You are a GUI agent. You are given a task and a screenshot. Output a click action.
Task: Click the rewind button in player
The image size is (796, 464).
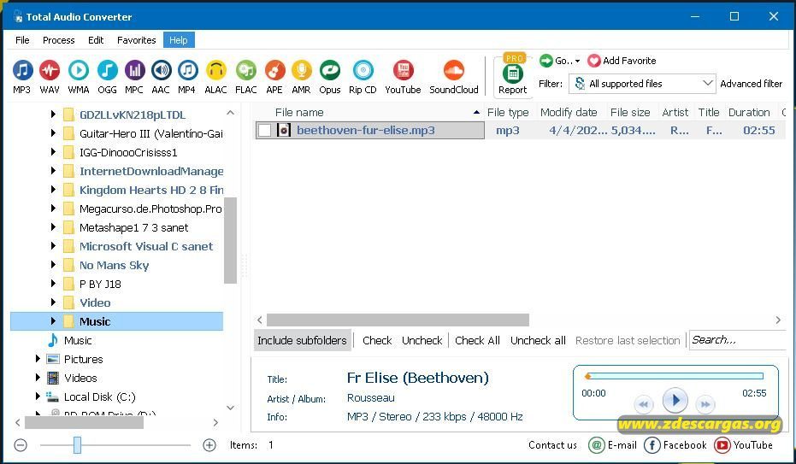point(644,404)
